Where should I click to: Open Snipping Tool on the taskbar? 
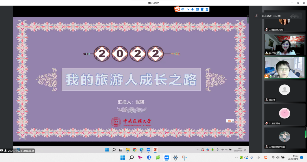[x=184, y=158]
